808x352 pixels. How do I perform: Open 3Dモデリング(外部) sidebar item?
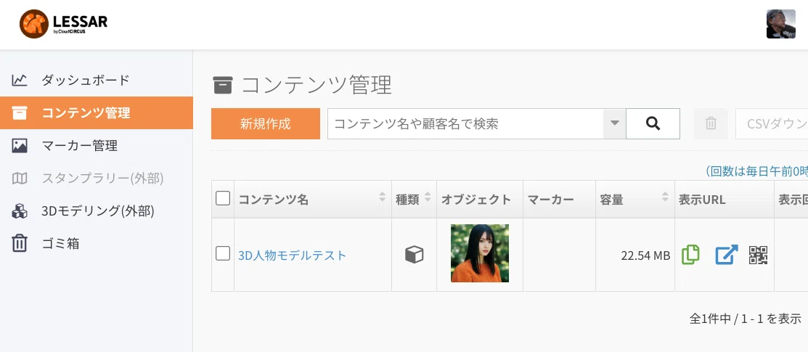97,210
